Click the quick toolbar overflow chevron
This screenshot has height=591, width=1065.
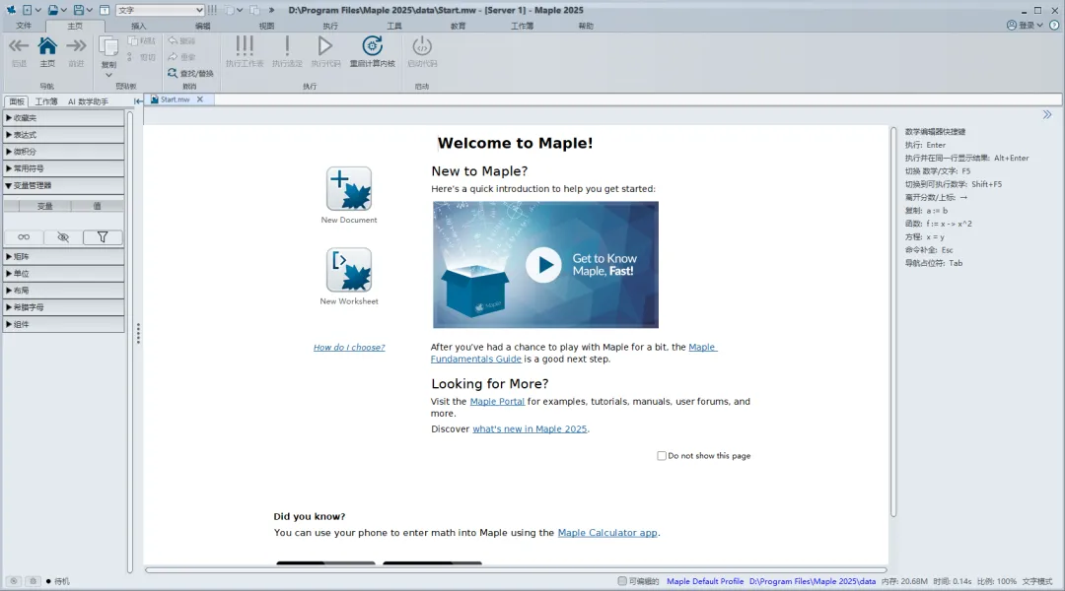272,10
